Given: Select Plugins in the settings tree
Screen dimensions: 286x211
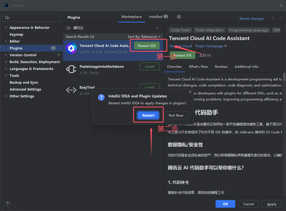Looking at the screenshot, I should [x=32, y=48].
